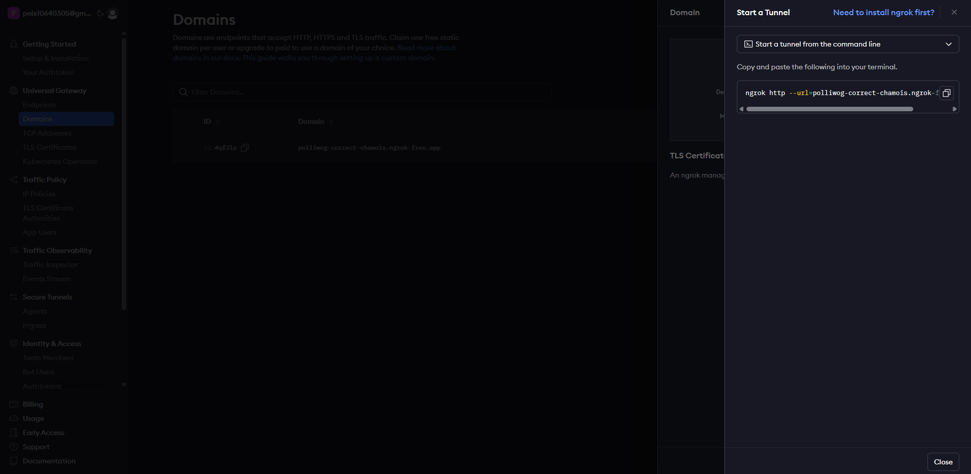971x474 pixels.
Task: Click the Close button at bottom
Action: coord(943,462)
